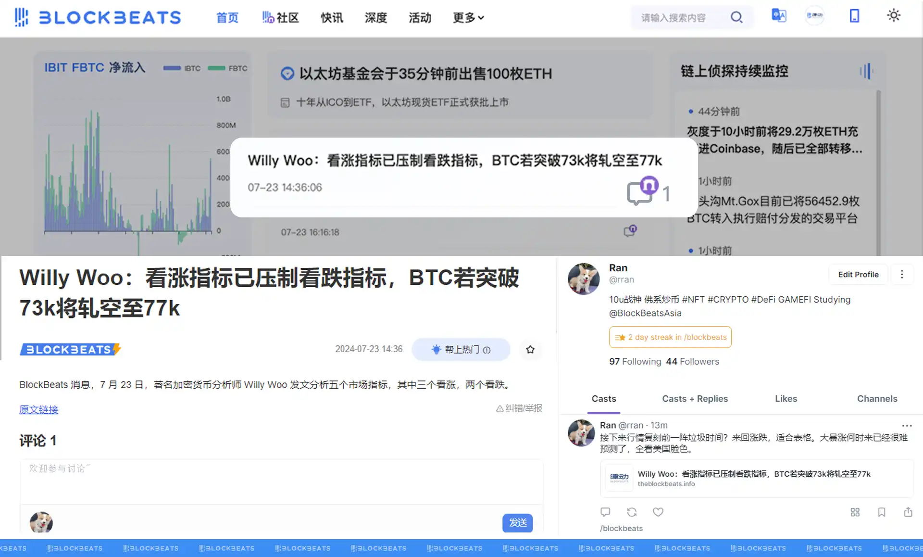This screenshot has width=923, height=557.
Task: Click the Edit Profile button
Action: coord(858,274)
